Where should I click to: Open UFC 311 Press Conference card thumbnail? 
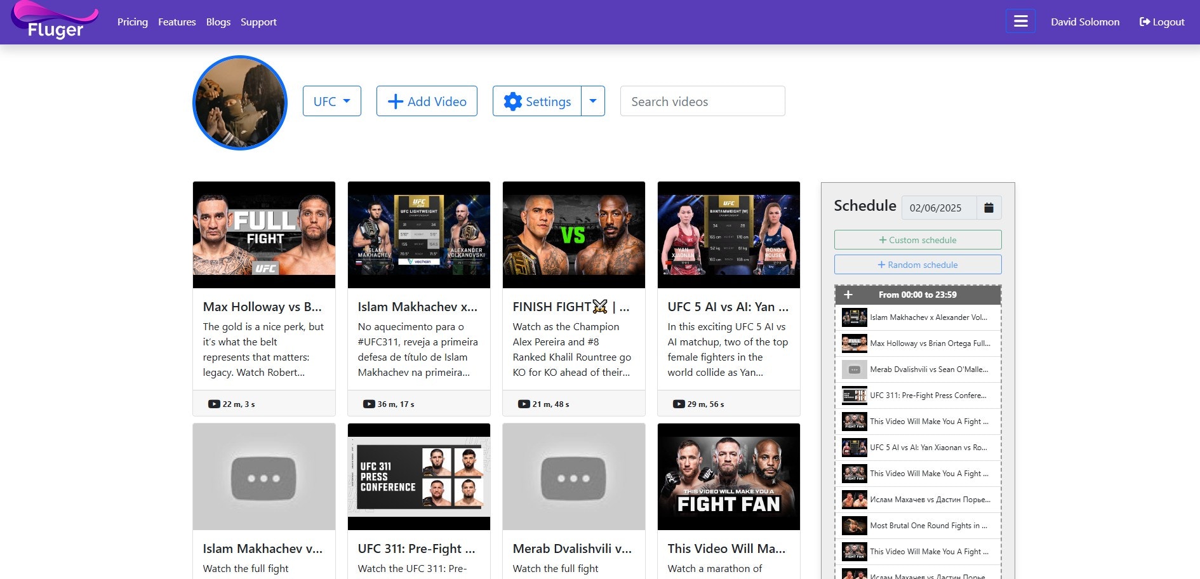coord(419,477)
